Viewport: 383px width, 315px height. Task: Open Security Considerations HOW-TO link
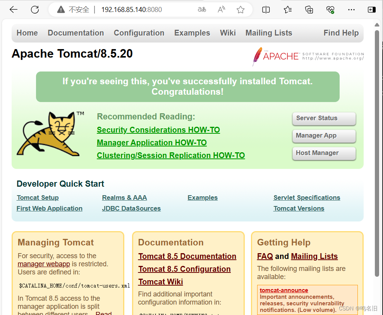pos(158,130)
